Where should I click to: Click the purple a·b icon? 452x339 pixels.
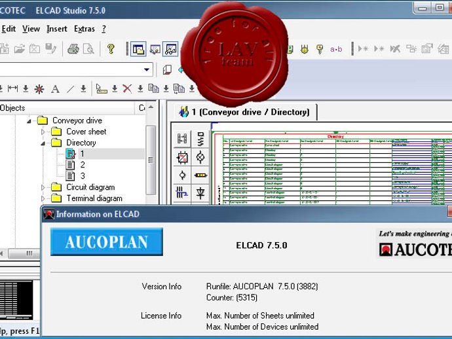336,49
